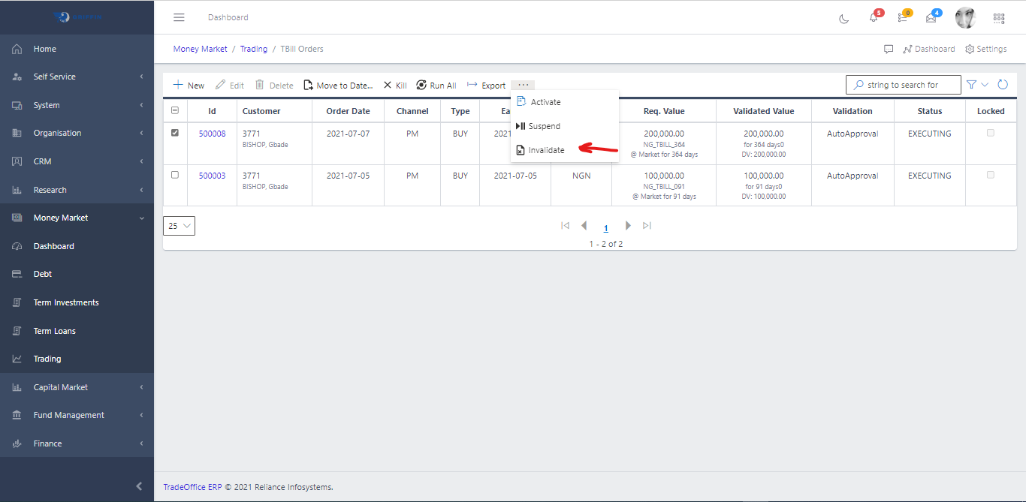
Task: Uncheck the order 500008 row checkbox
Action: pyautogui.click(x=175, y=133)
